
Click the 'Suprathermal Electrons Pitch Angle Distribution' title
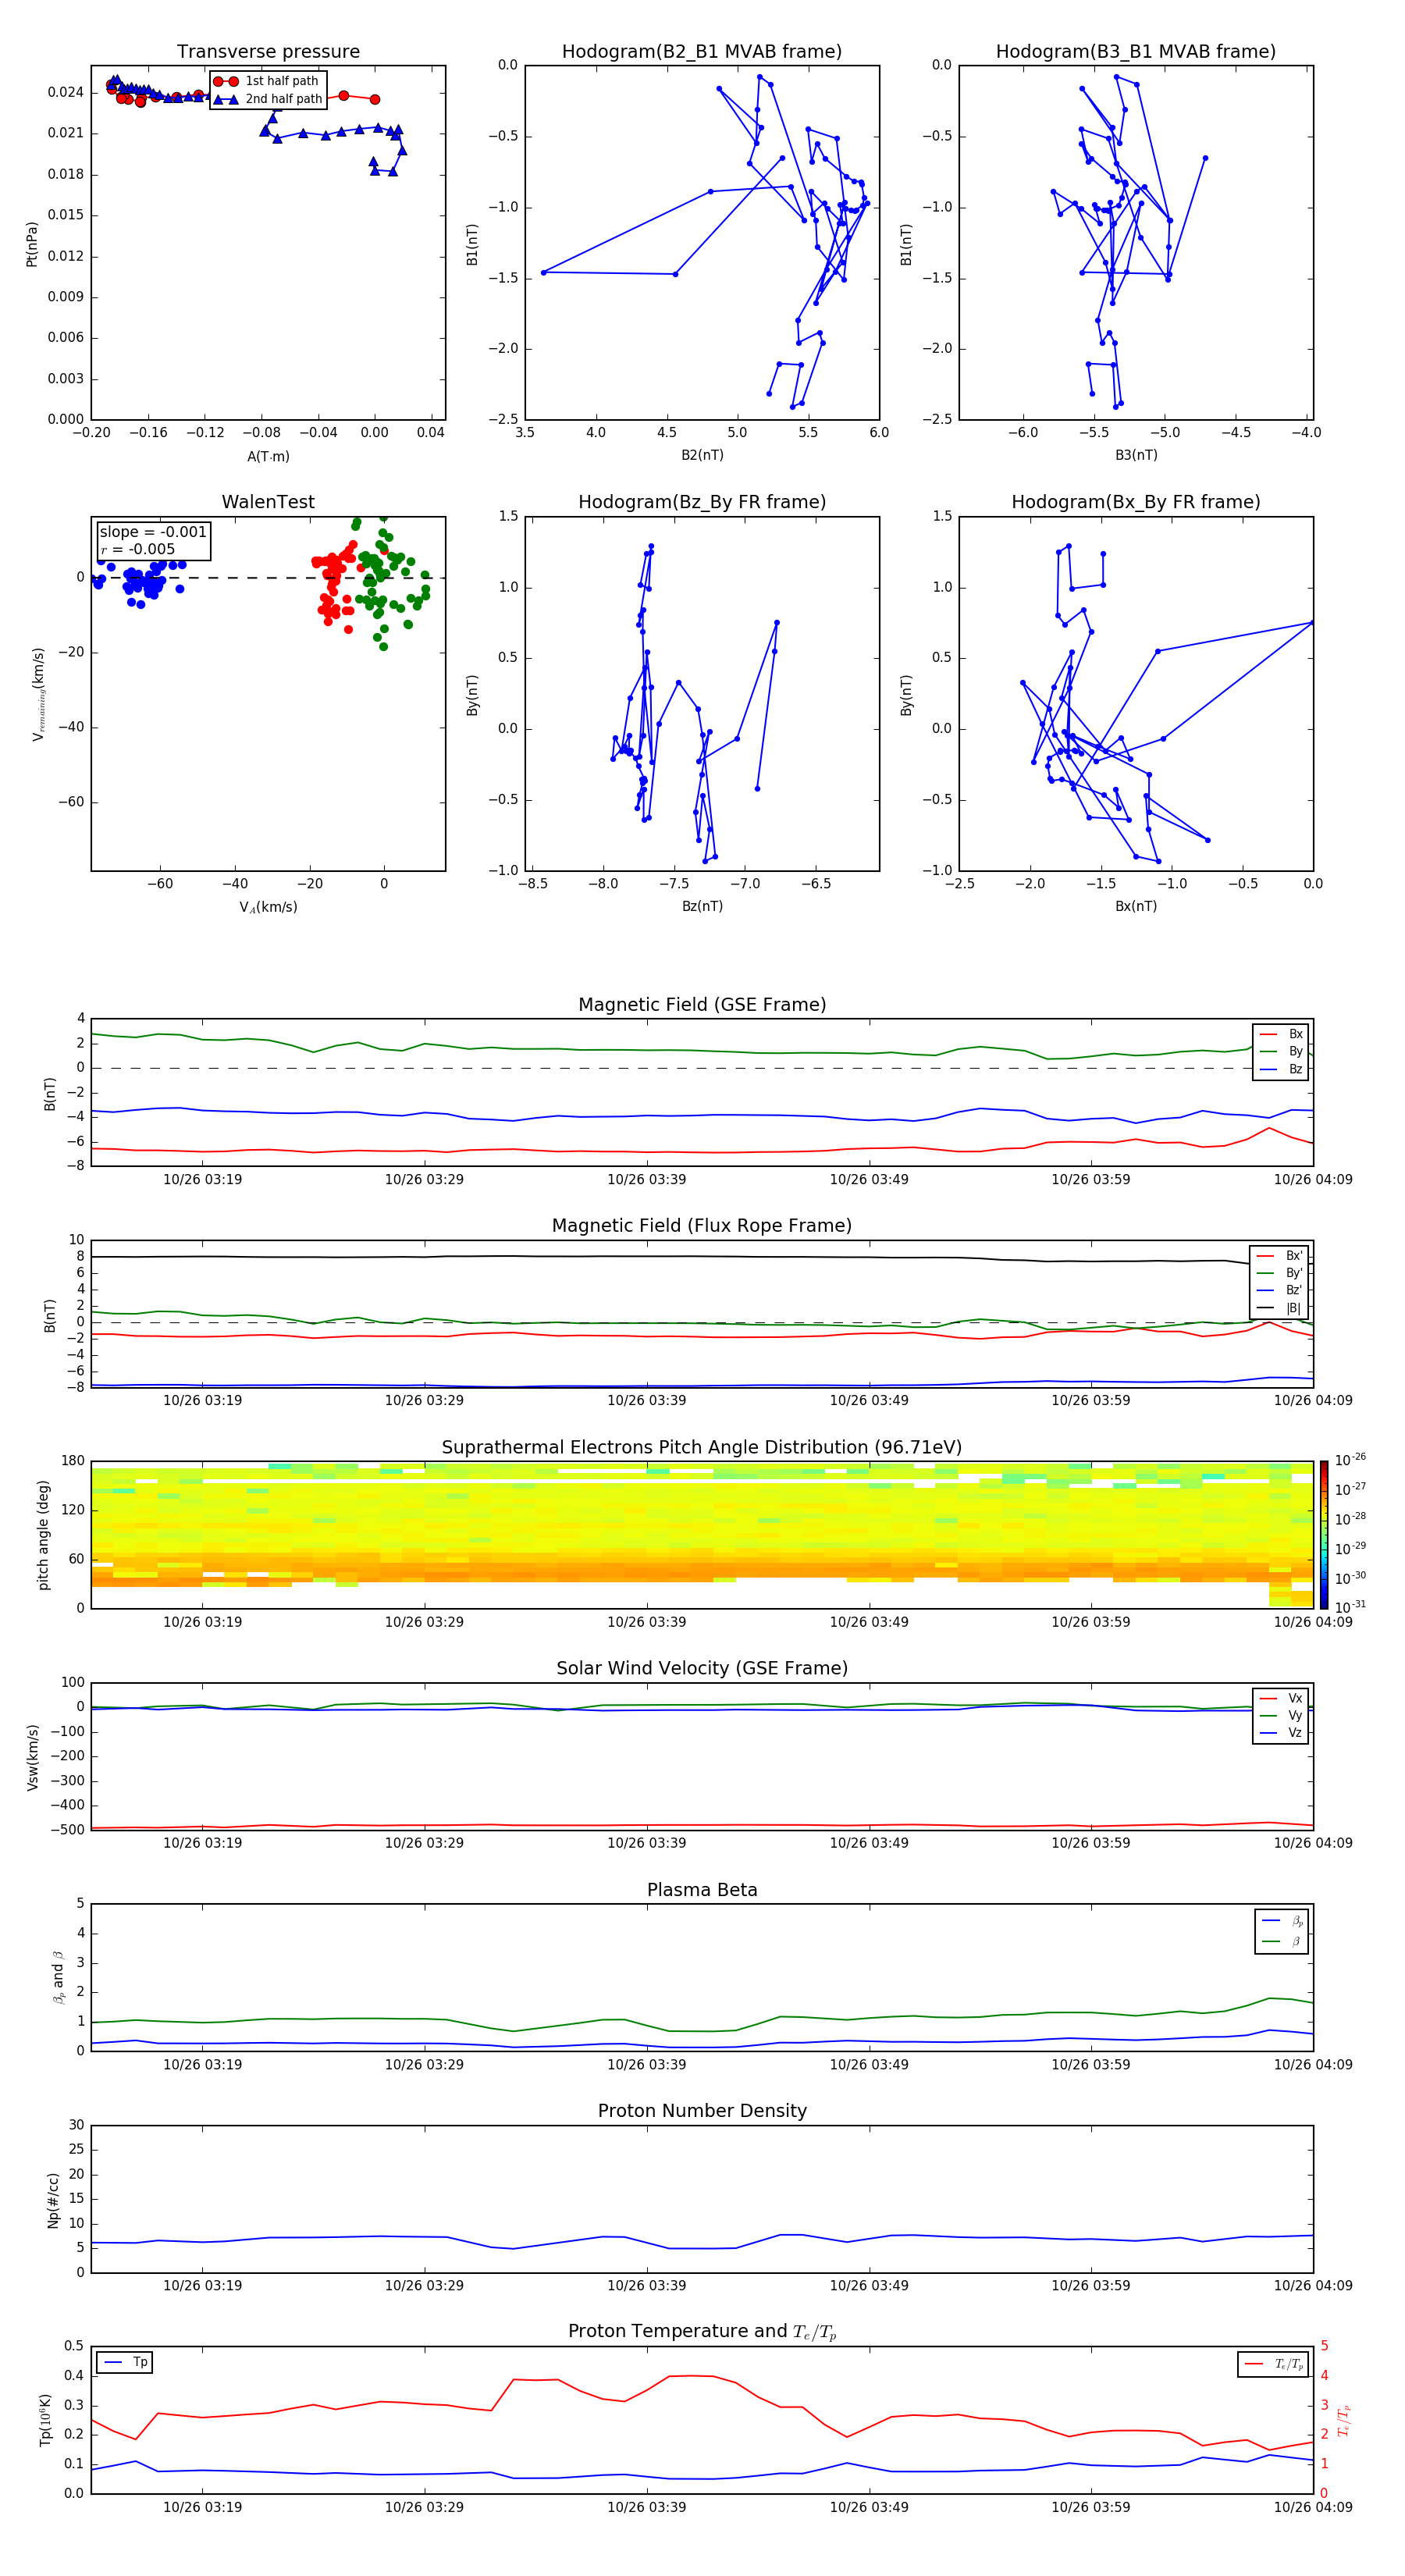702,1448
